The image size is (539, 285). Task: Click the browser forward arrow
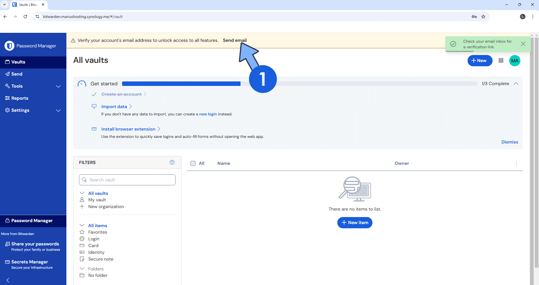15,17
